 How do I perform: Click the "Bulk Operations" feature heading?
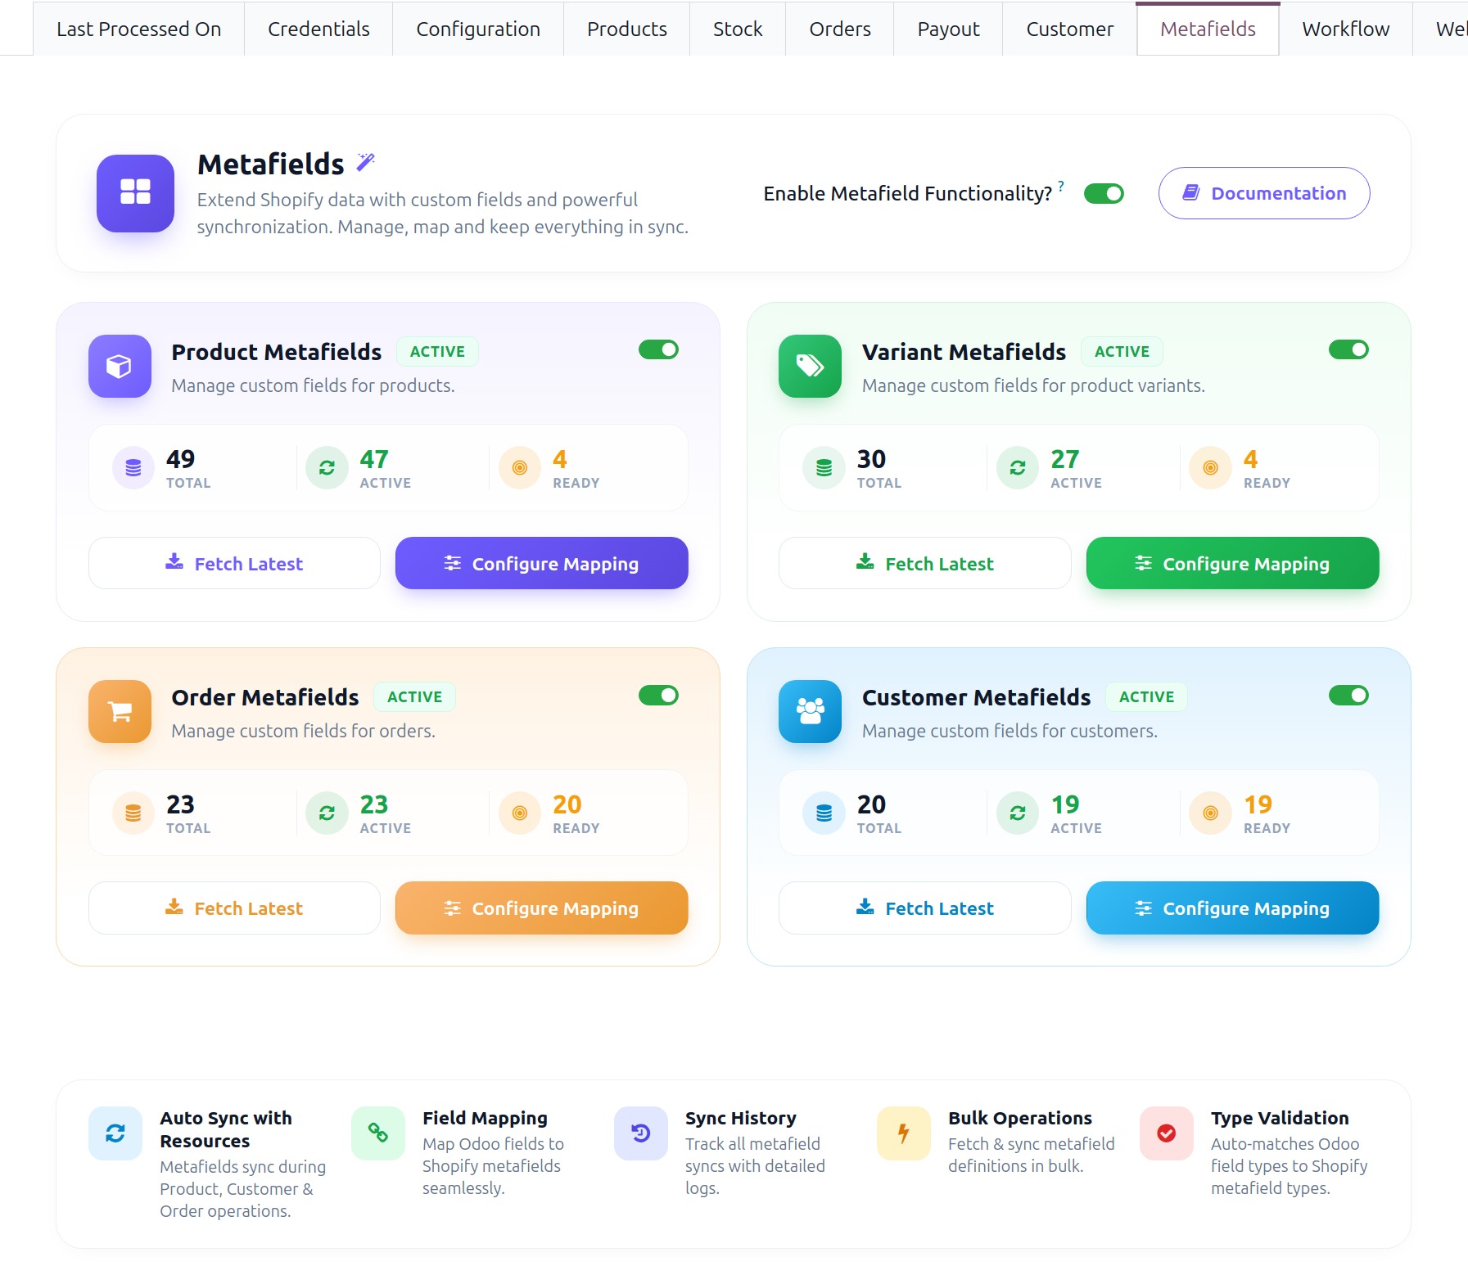1020,1118
